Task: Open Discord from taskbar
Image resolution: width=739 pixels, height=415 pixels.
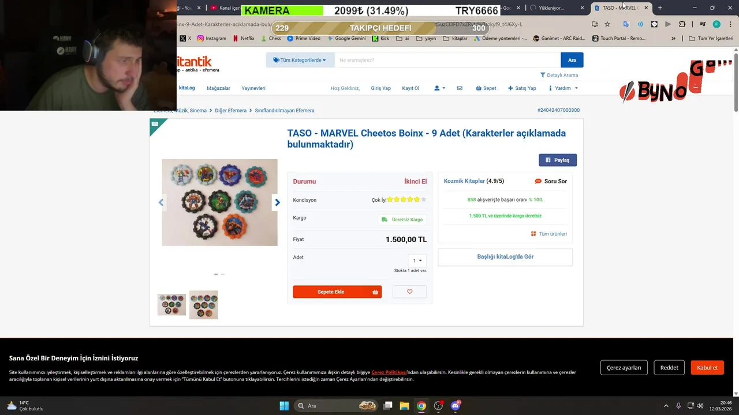Action: point(456,406)
